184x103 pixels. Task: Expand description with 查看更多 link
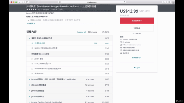(31, 23)
